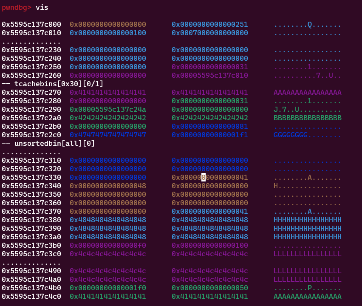362x306 pixels.
Task: Click the chunk header 0x0000000000000081
Action: 209,126
